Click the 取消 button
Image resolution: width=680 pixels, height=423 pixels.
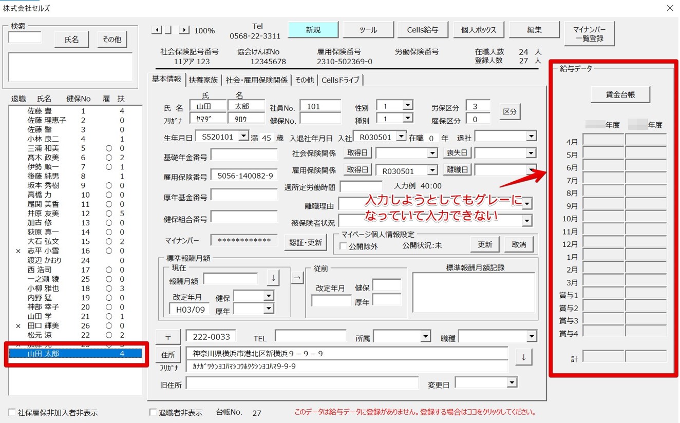(519, 244)
